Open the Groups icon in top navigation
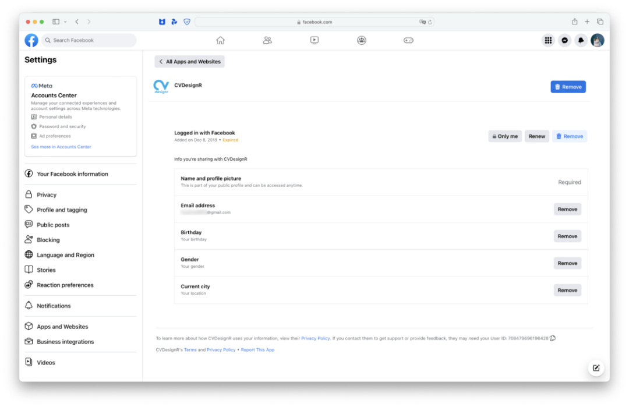The height and width of the screenshot is (407, 629). tap(362, 40)
